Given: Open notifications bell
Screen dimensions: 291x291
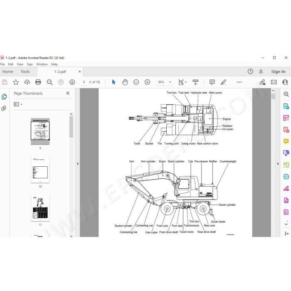Looking at the screenshot, I should (x=261, y=72).
